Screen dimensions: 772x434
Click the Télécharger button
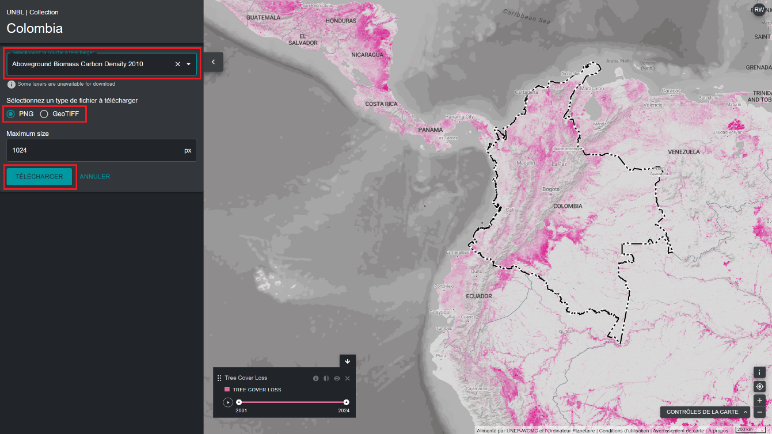(x=39, y=177)
